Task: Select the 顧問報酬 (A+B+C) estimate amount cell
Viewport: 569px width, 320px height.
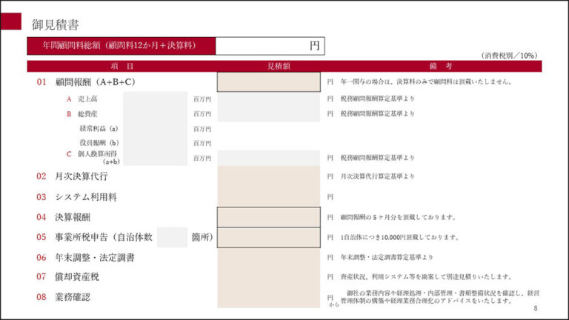Action: point(268,81)
